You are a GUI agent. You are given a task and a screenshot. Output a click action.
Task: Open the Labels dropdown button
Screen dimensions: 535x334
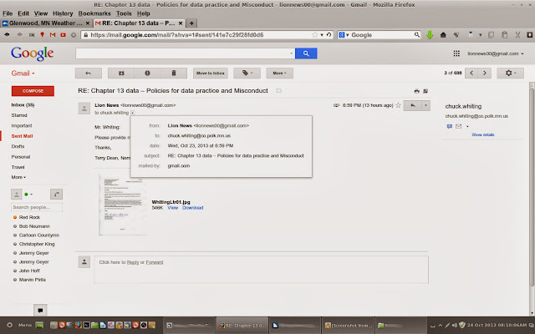pos(247,73)
